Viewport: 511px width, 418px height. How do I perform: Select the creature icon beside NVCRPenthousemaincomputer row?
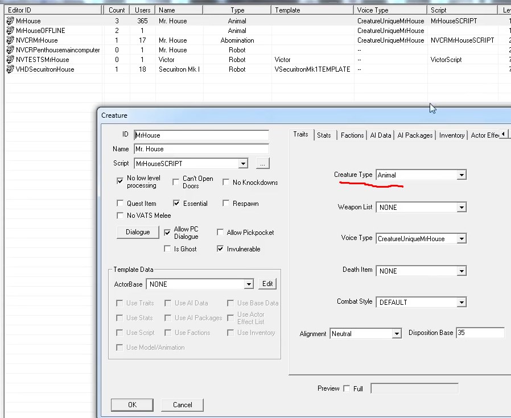pos(10,50)
